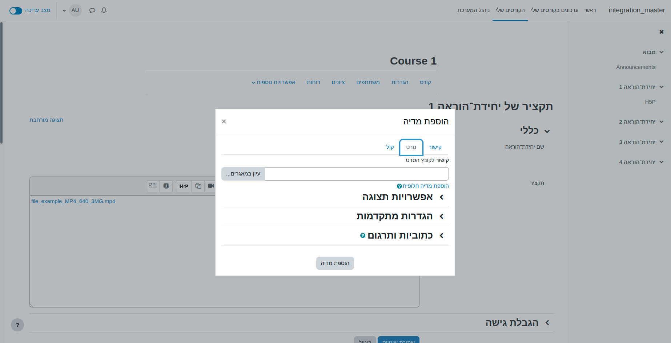Viewport: 671px width, 343px height.
Task: Open the הגדרות course tab
Action: (400, 82)
